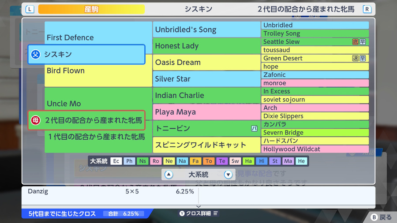This screenshot has height=223, width=397.
Task: Select the Ns lineage color swatch
Action: [x=142, y=161]
